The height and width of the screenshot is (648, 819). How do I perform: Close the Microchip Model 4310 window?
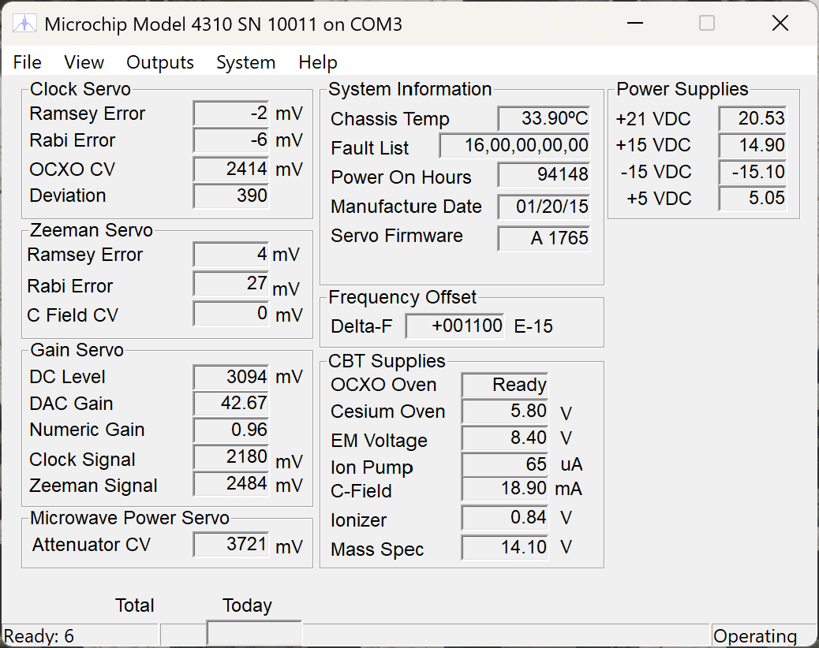[x=780, y=24]
